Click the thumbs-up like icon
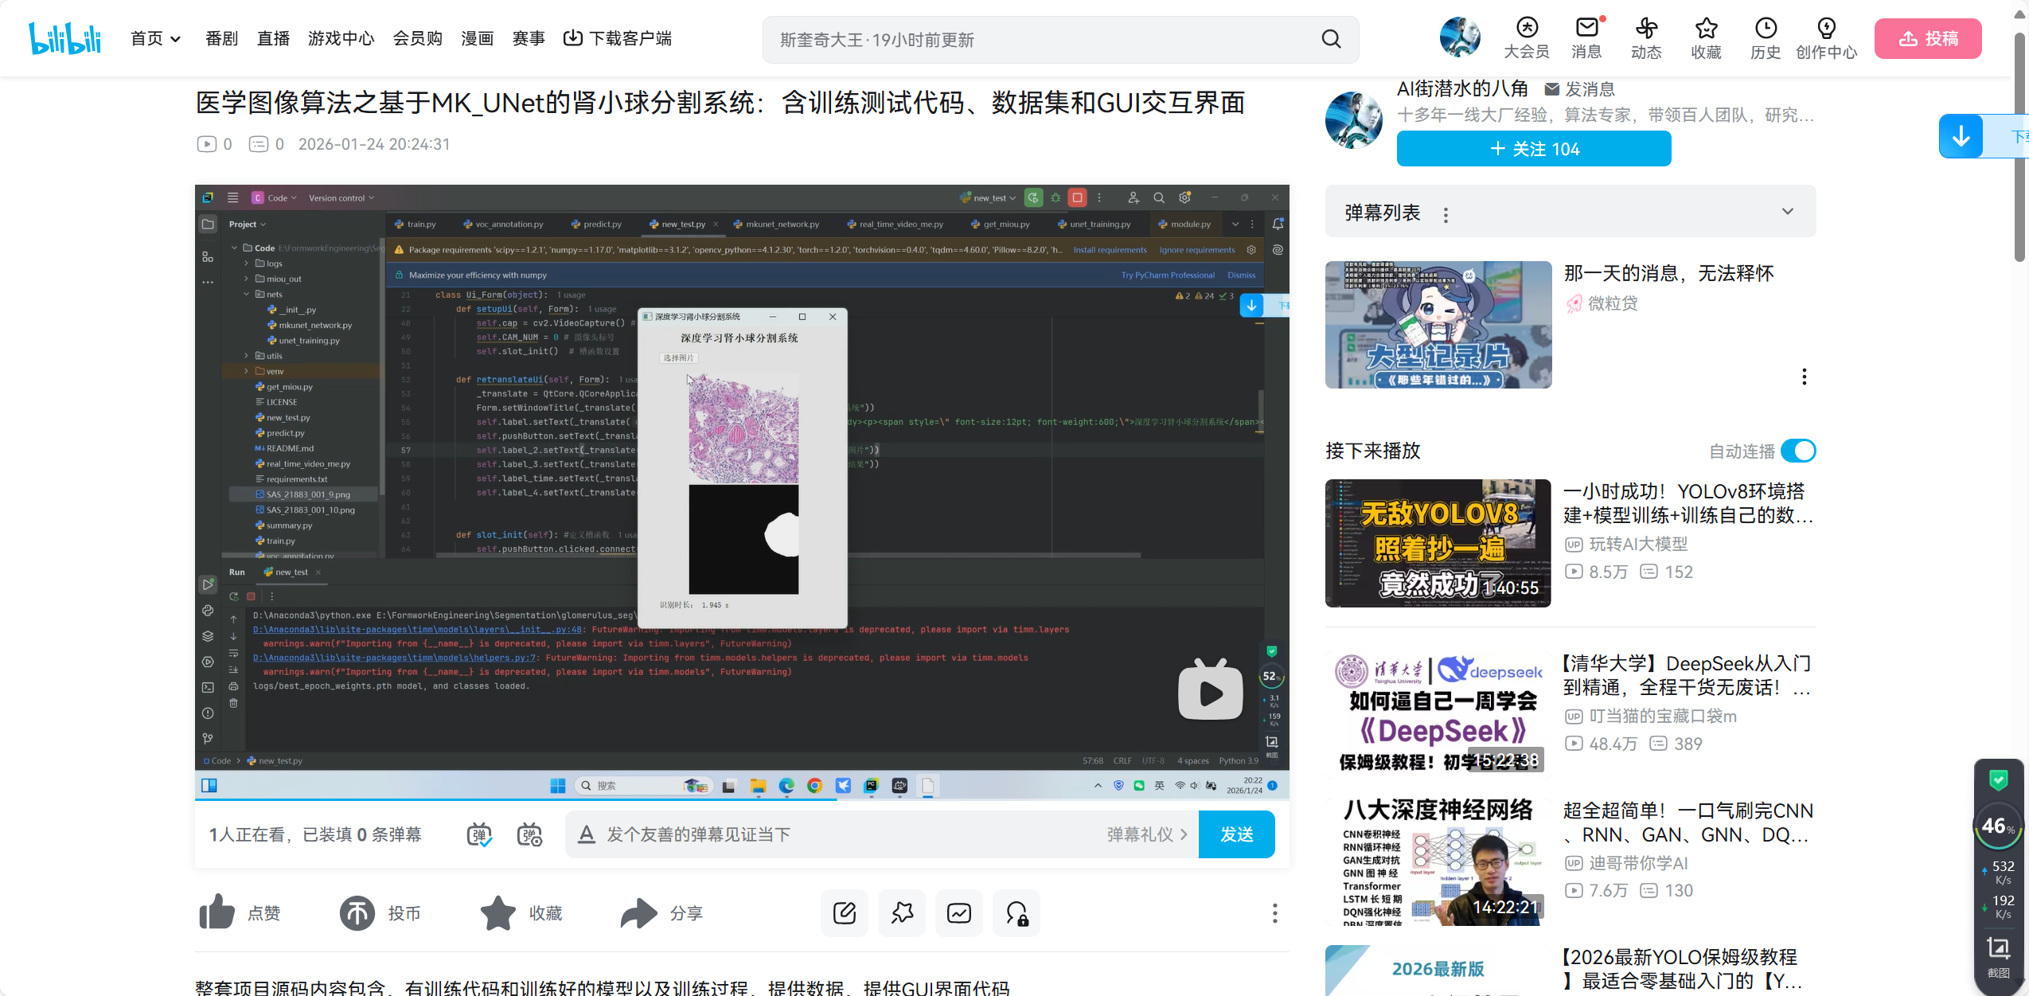This screenshot has height=996, width=2029. point(217,912)
